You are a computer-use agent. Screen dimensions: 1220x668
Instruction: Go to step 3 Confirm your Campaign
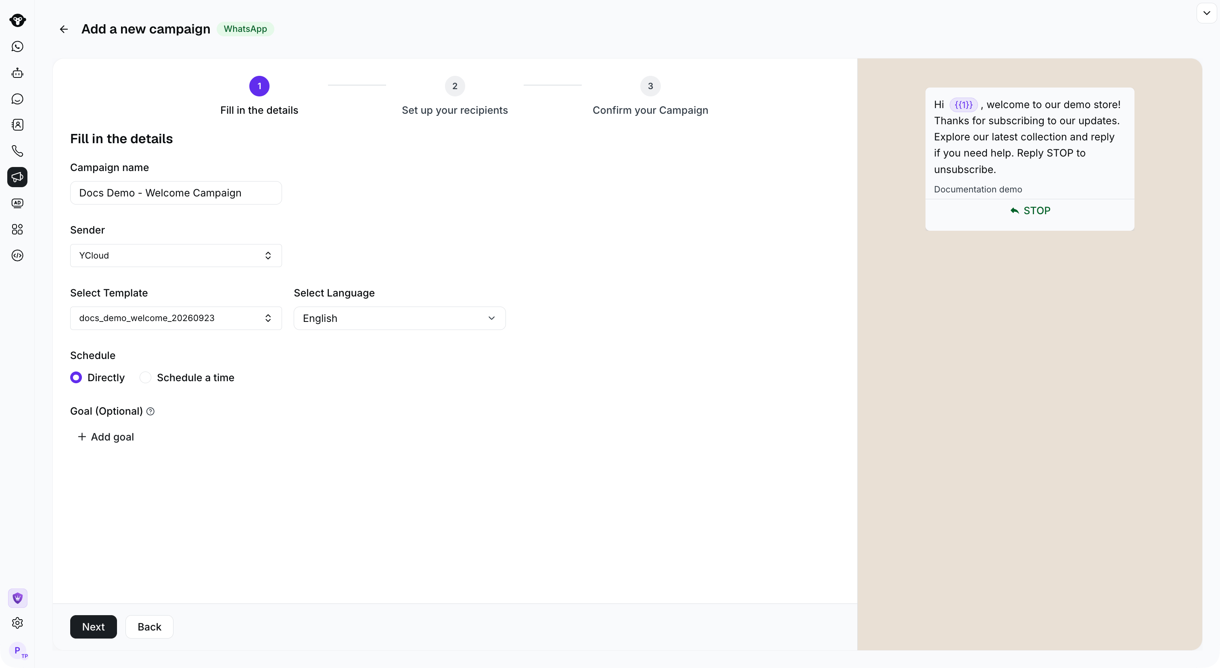650,96
